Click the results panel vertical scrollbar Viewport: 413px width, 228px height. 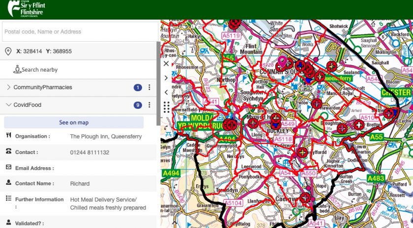pos(158,83)
